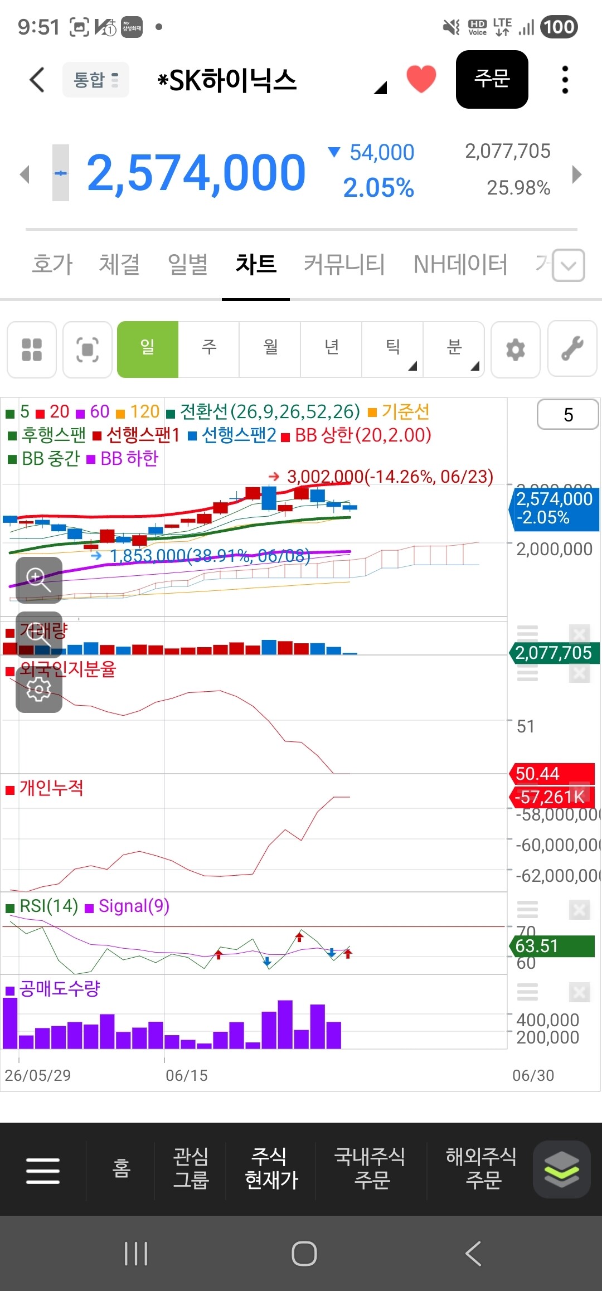Tap the fullscreen chart capture icon
The width and height of the screenshot is (602, 1291).
coord(88,350)
